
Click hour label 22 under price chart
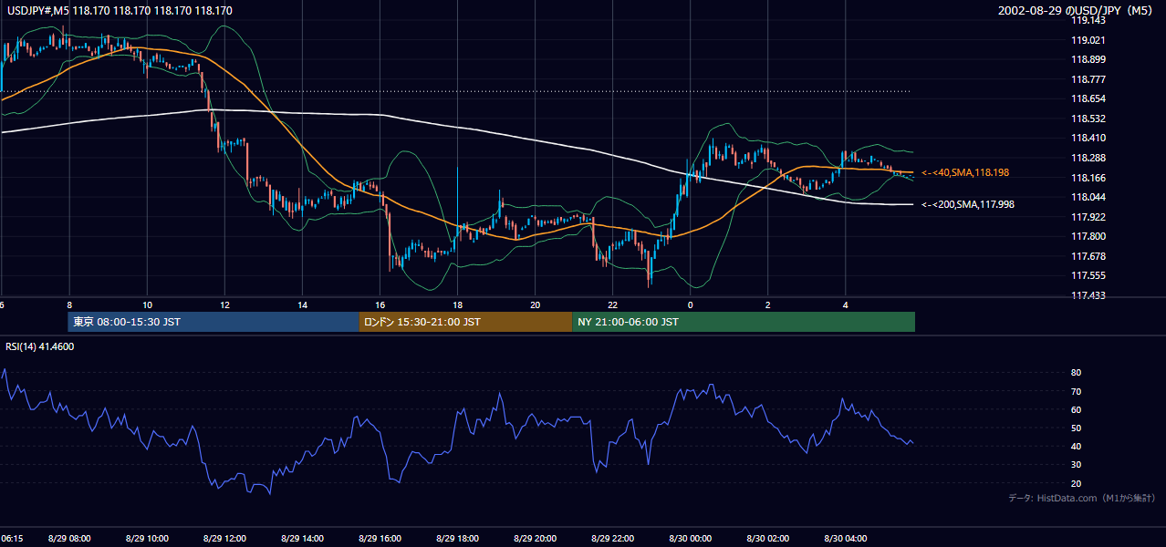coord(612,304)
